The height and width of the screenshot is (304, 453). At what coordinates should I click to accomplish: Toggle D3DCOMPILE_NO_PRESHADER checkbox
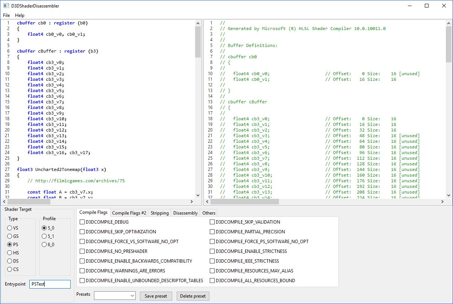pyautogui.click(x=114, y=251)
